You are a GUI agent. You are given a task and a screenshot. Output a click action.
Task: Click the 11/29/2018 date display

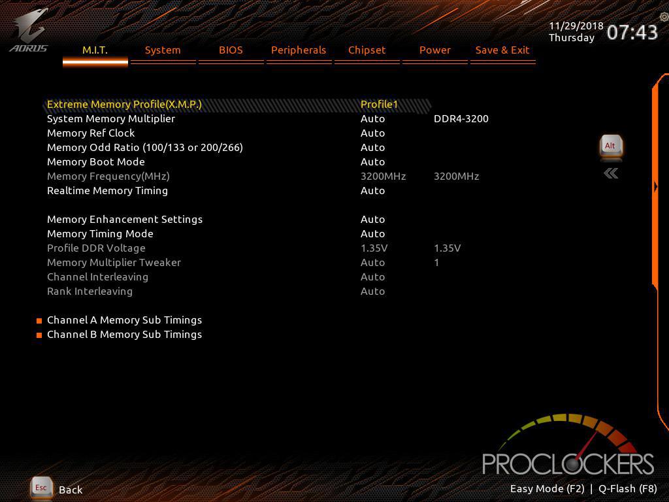[x=576, y=26]
